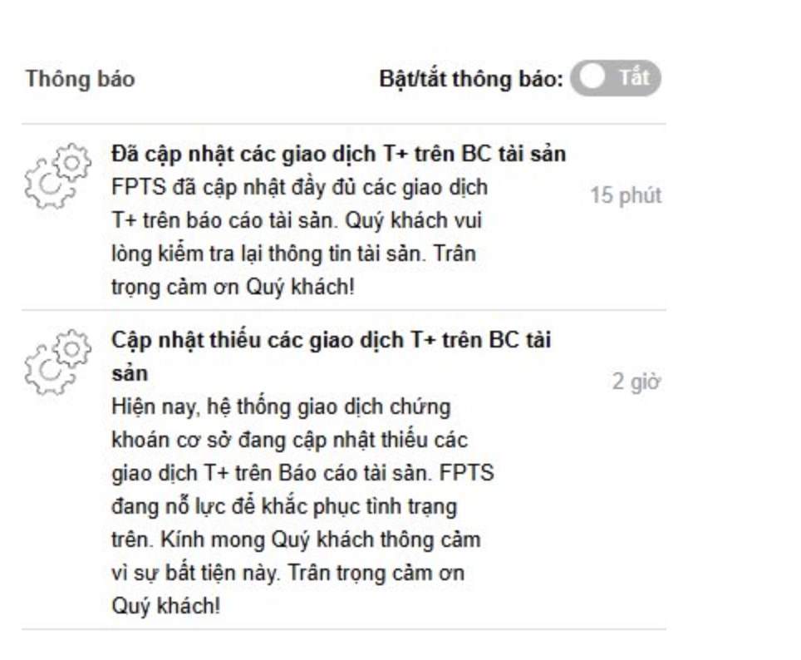The image size is (801, 660).
Task: Click the "2 giờ" timestamp
Action: (636, 382)
